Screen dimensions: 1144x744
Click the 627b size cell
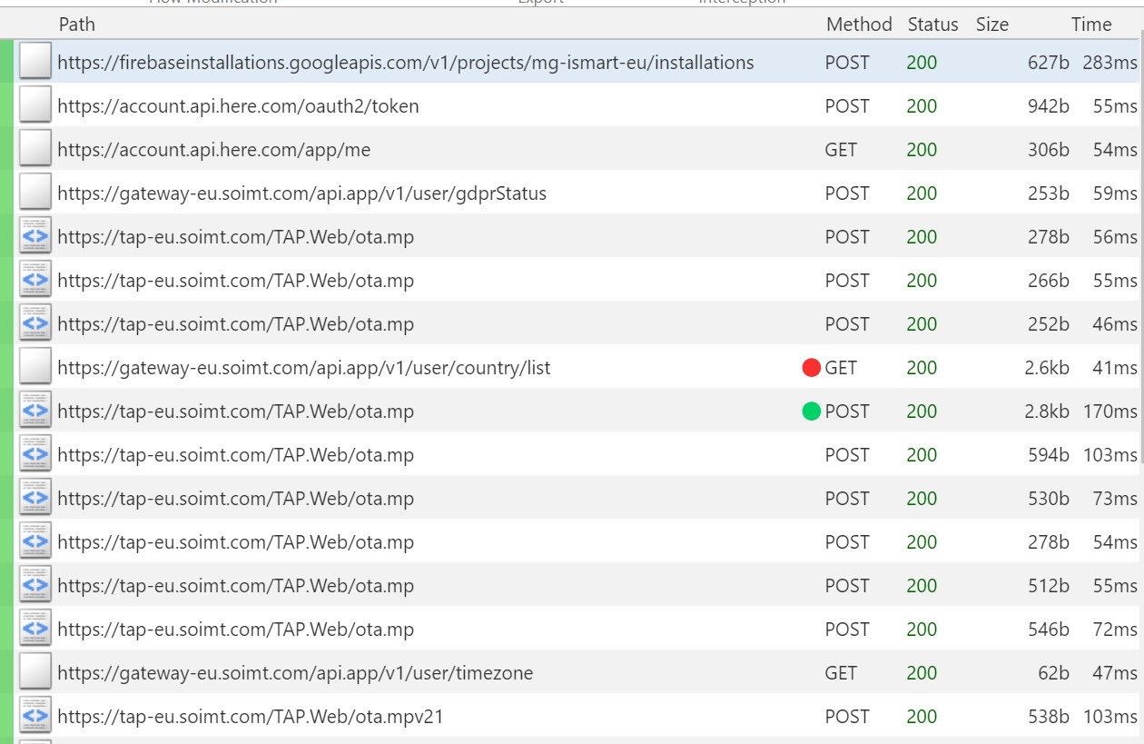point(1049,63)
